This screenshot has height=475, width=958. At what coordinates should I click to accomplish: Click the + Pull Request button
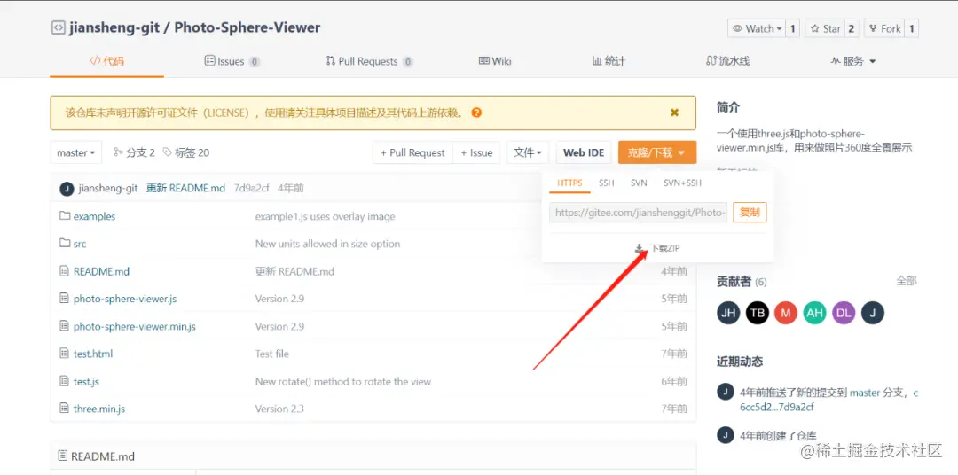pos(412,152)
